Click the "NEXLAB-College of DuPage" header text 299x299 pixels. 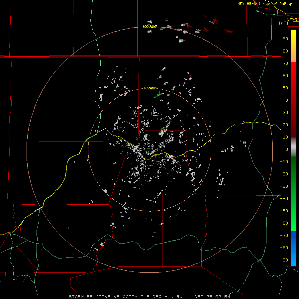click(266, 4)
